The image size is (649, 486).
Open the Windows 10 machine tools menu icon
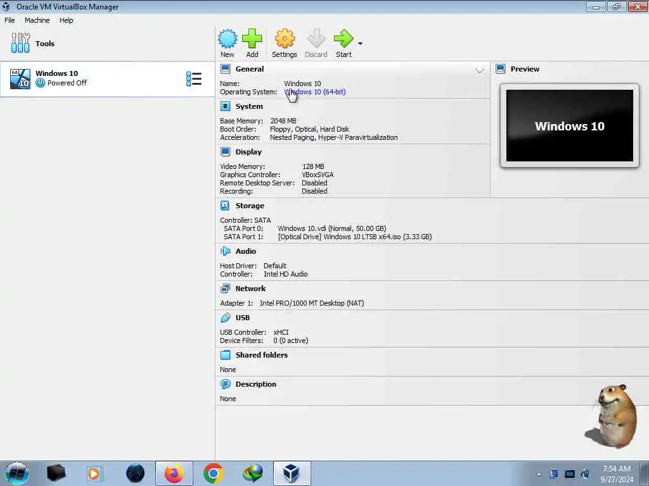point(194,78)
